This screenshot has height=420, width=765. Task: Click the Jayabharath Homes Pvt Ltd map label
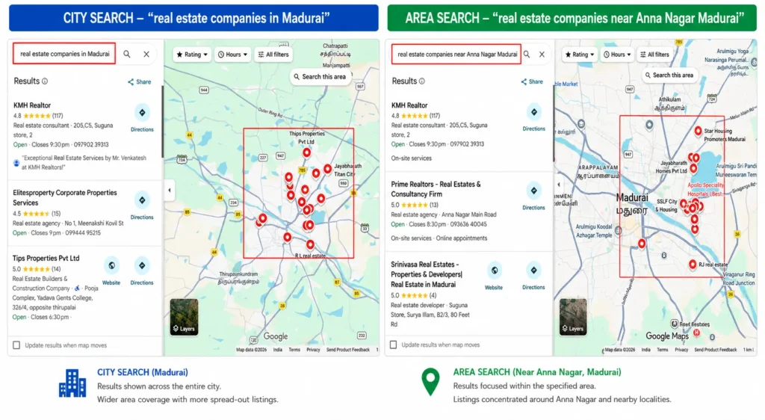pos(673,167)
